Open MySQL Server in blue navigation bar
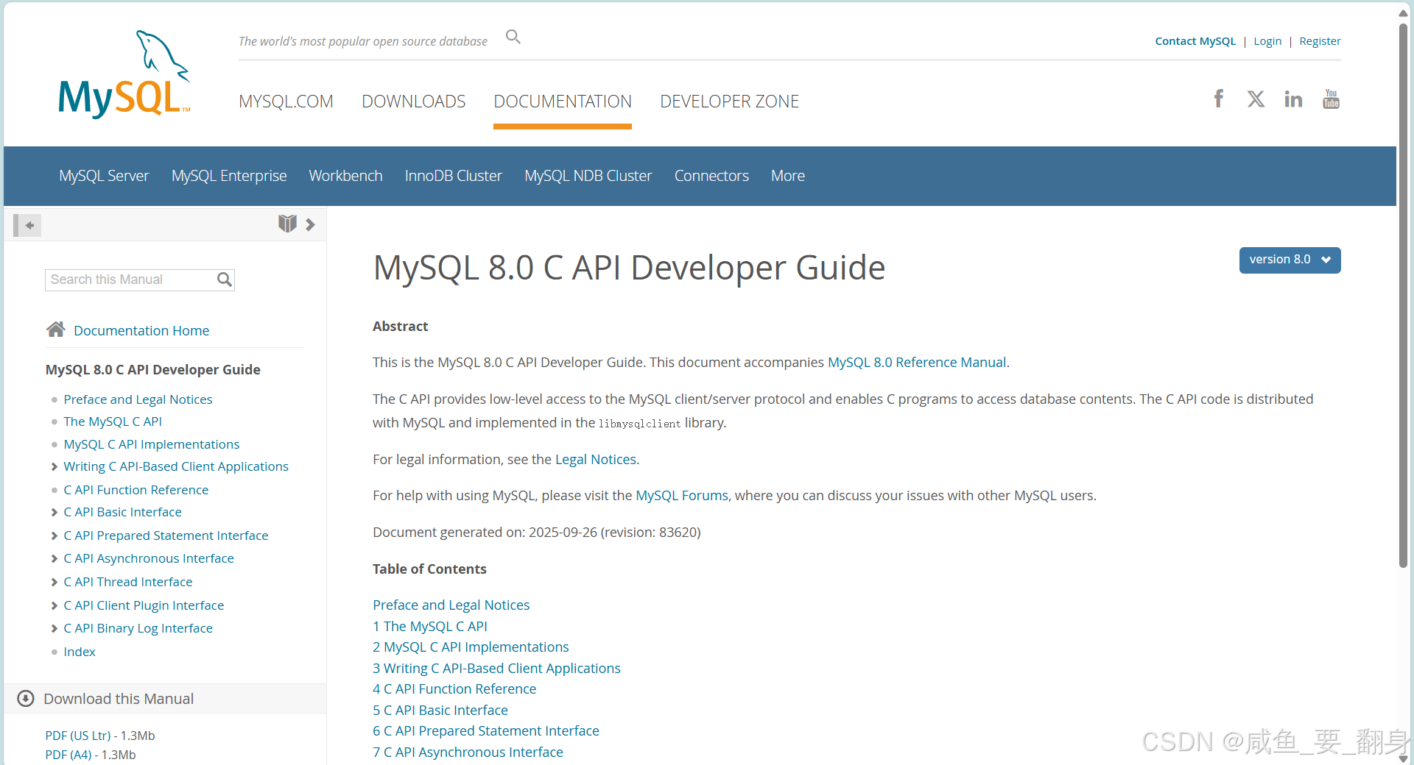The height and width of the screenshot is (765, 1414). coord(104,176)
